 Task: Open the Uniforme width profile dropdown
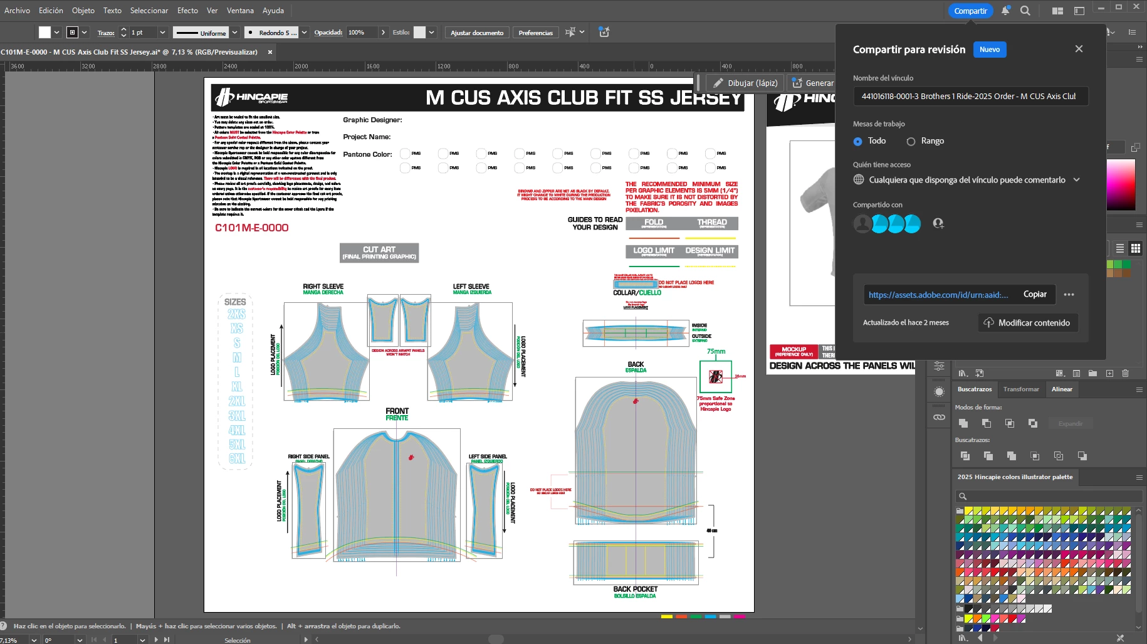(x=234, y=33)
